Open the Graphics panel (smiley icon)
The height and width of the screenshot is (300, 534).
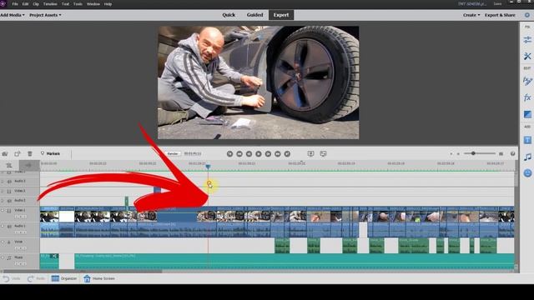[527, 172]
